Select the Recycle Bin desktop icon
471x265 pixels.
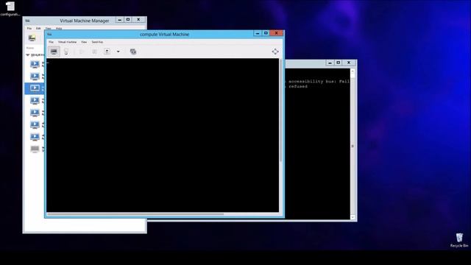point(459,241)
